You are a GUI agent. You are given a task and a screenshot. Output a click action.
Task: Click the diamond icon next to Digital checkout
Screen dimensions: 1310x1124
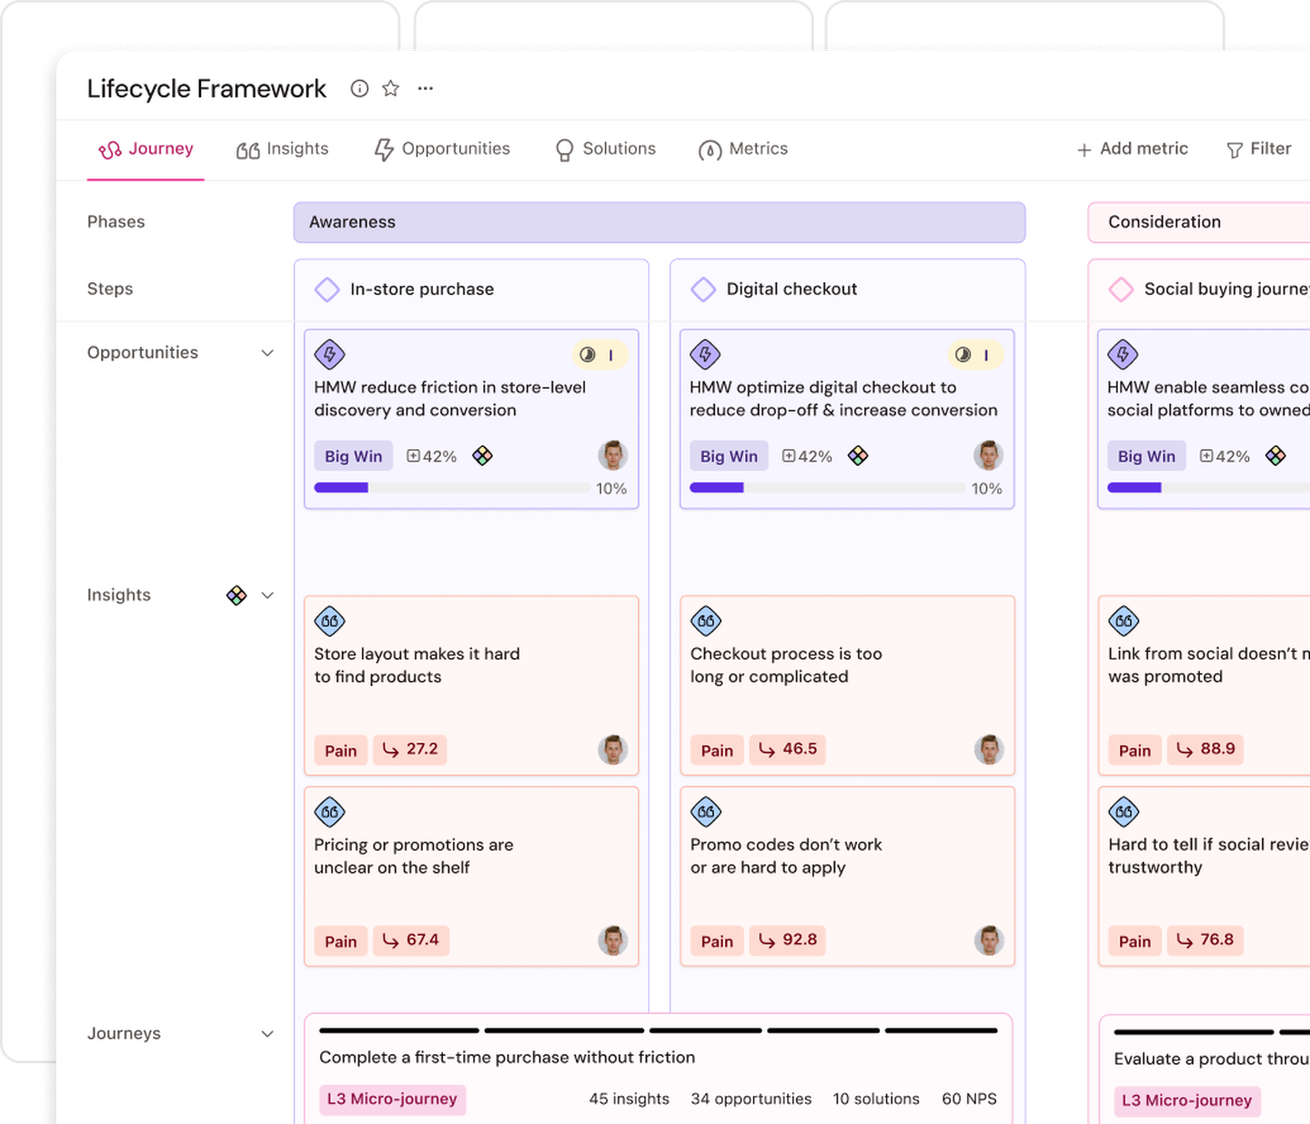[x=703, y=289]
